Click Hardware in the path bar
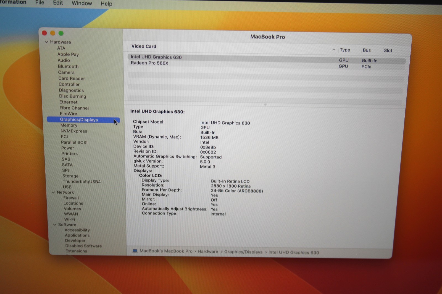Image resolution: width=442 pixels, height=294 pixels. pos(208,252)
